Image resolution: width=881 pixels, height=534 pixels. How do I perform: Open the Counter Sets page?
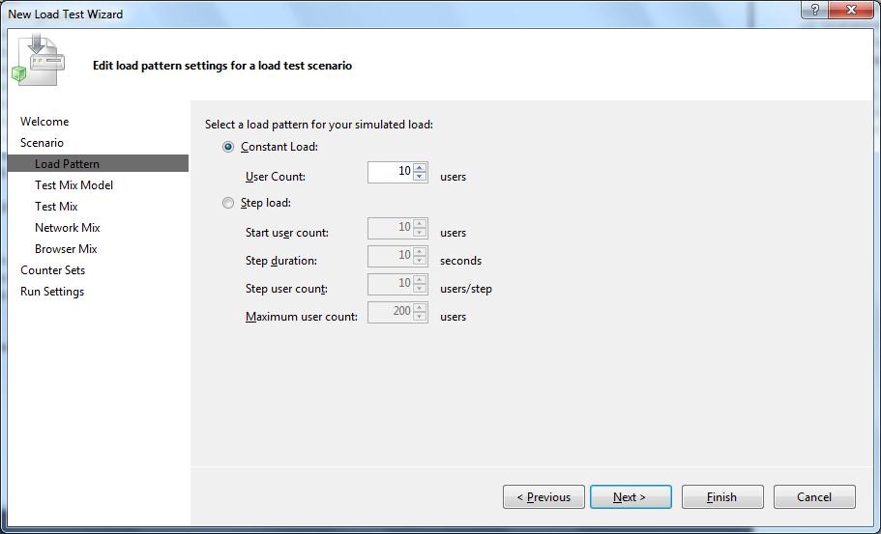point(53,270)
